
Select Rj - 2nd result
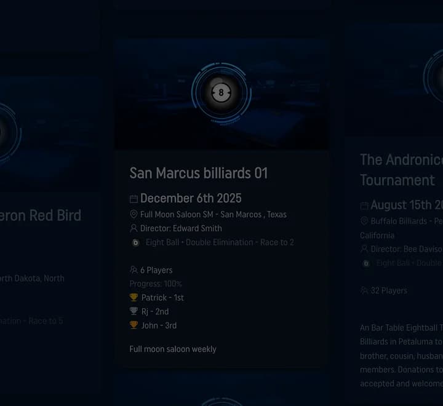tap(155, 312)
